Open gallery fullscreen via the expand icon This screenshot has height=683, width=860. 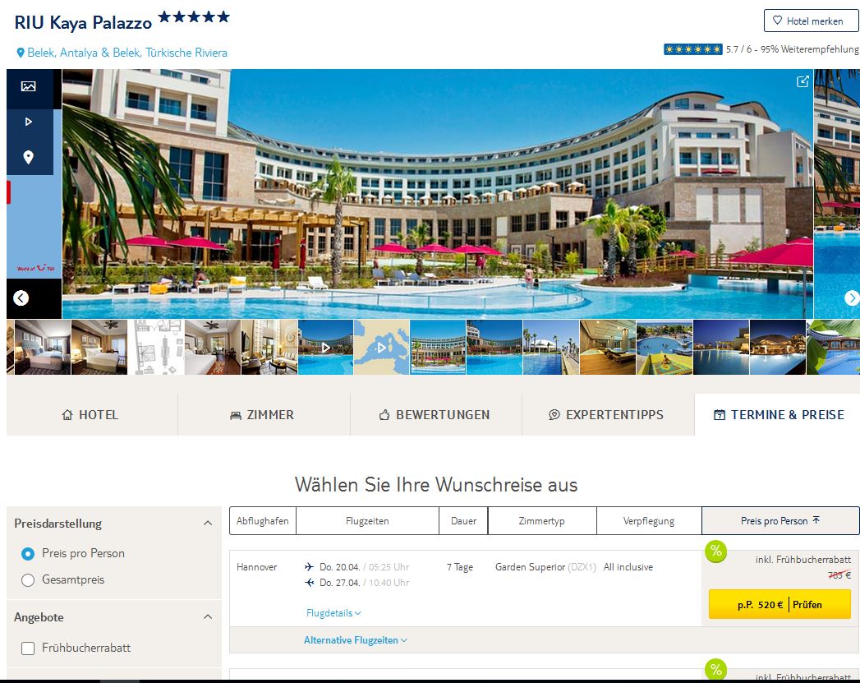coord(803,81)
